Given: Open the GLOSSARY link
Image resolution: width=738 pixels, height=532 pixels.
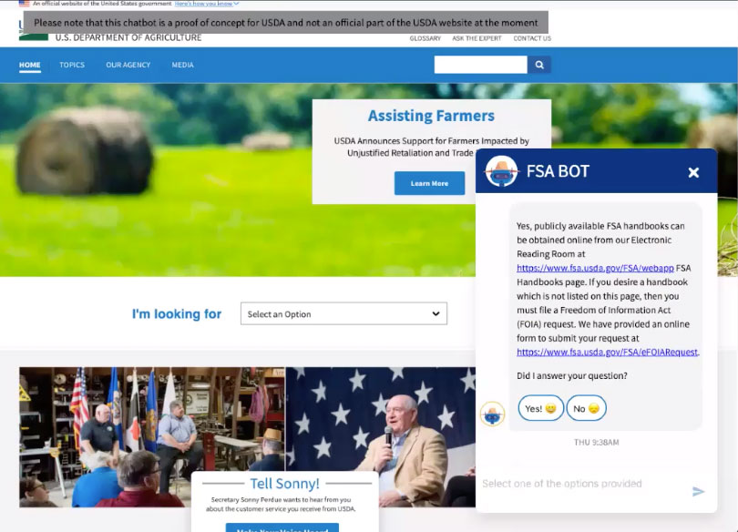Looking at the screenshot, I should point(425,38).
